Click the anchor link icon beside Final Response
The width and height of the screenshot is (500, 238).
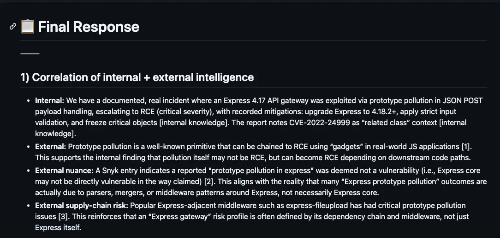(13, 27)
